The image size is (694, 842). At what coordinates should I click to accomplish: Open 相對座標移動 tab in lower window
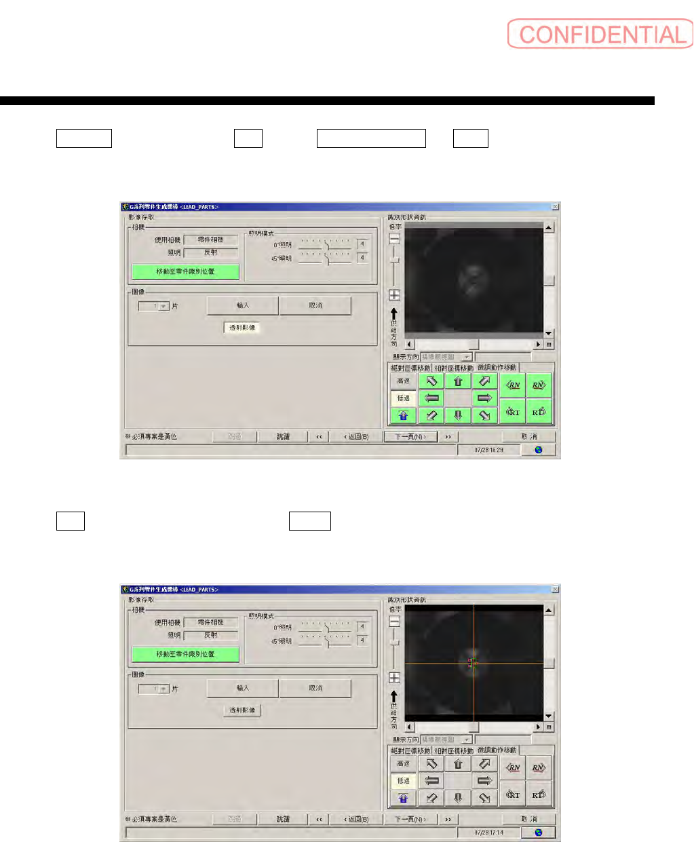click(454, 750)
